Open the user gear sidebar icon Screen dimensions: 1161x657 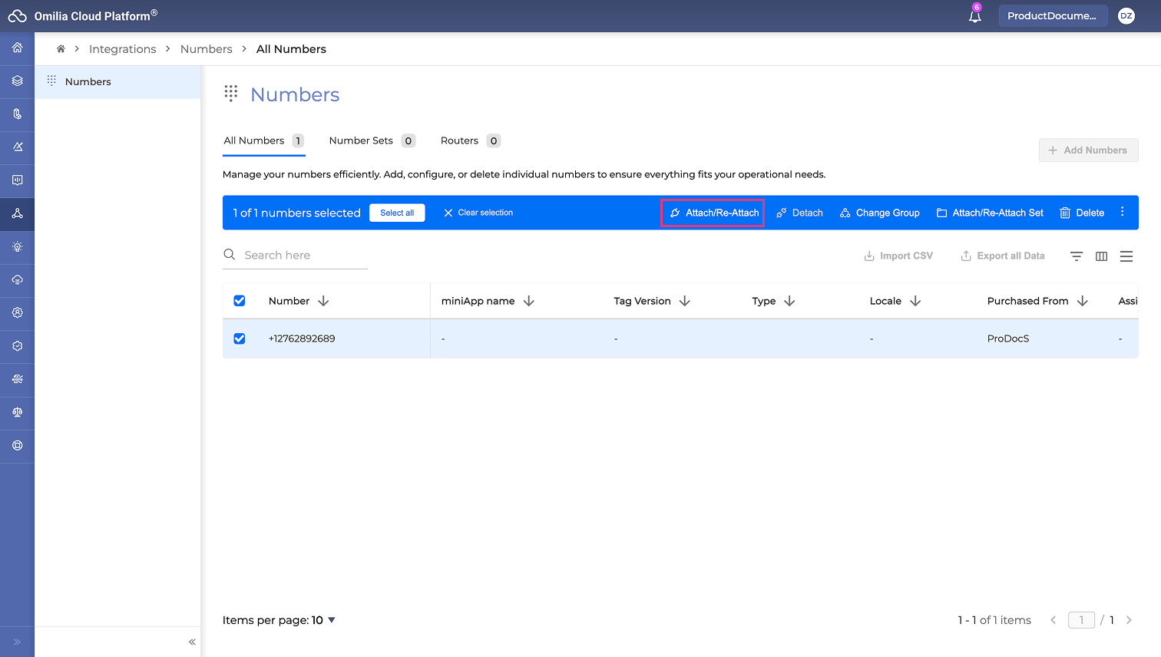pos(17,312)
